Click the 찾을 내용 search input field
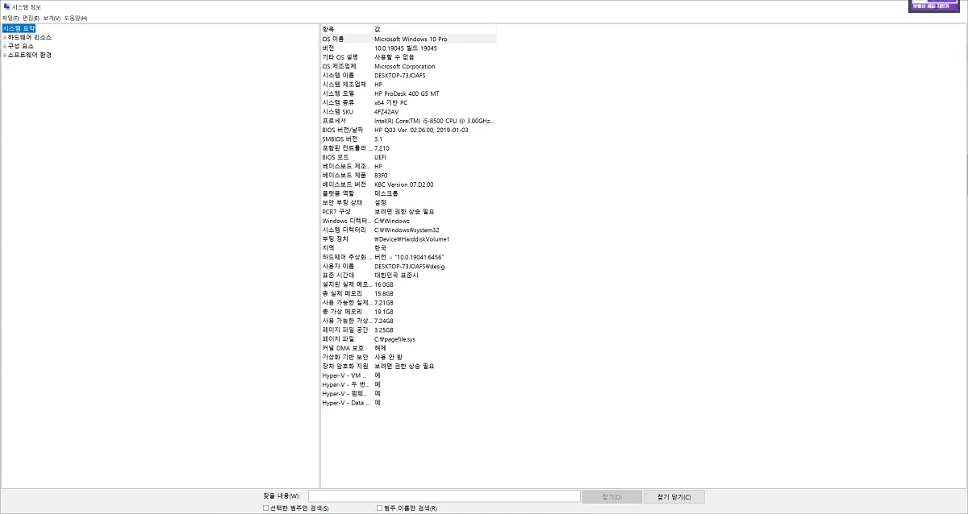 pyautogui.click(x=444, y=496)
